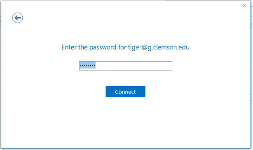Go back using the circled arrow icon

point(17,18)
